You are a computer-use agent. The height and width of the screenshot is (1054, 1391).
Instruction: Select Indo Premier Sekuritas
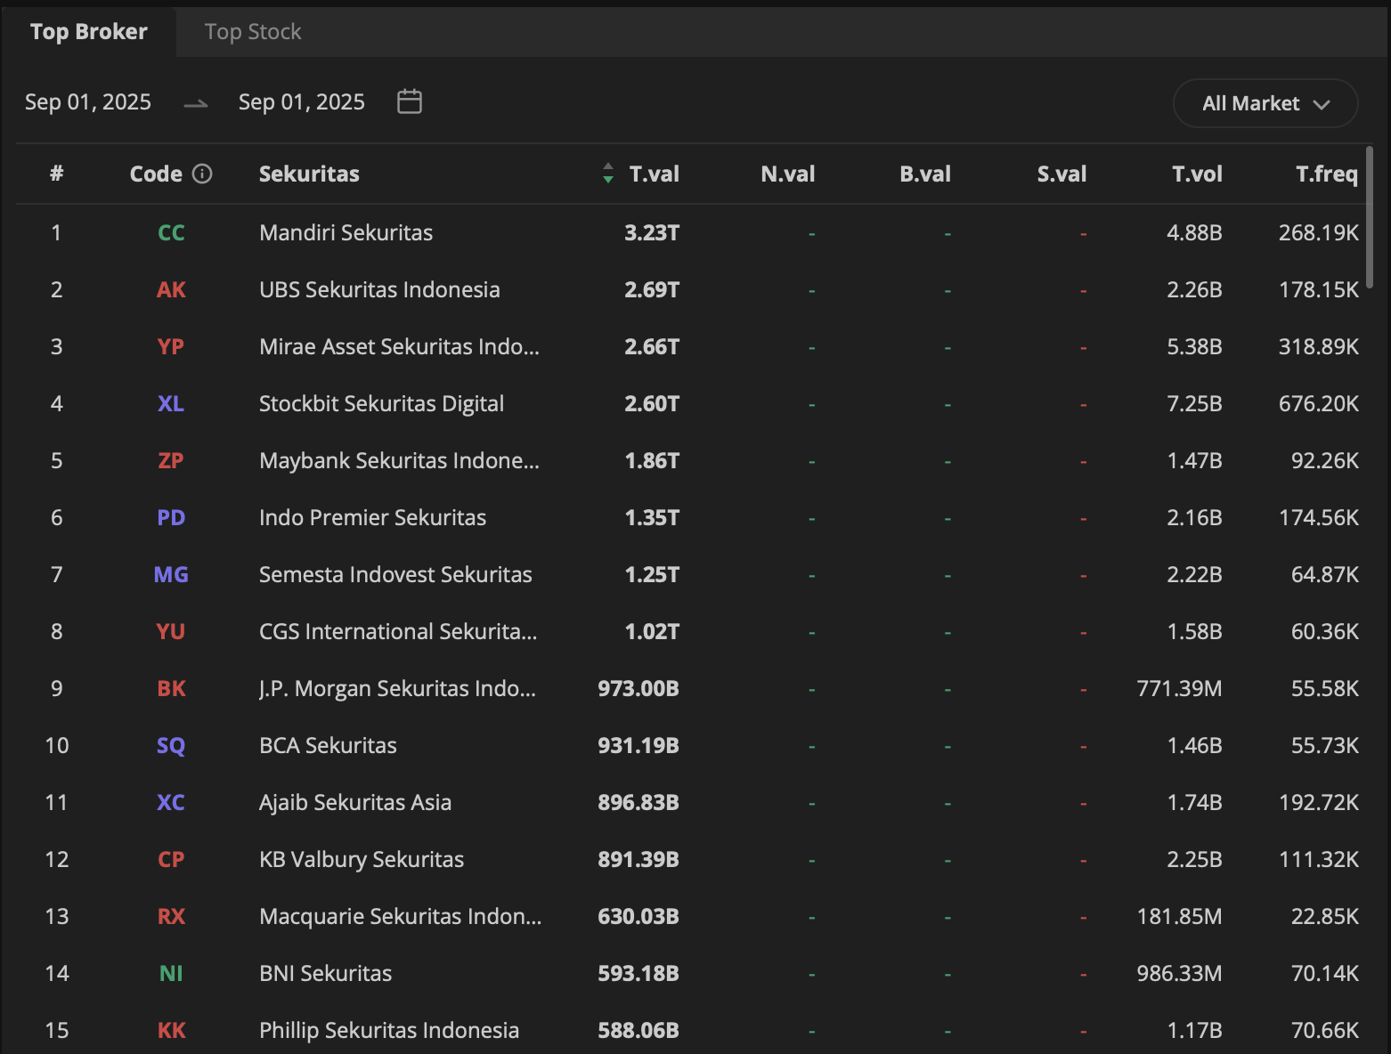(372, 518)
